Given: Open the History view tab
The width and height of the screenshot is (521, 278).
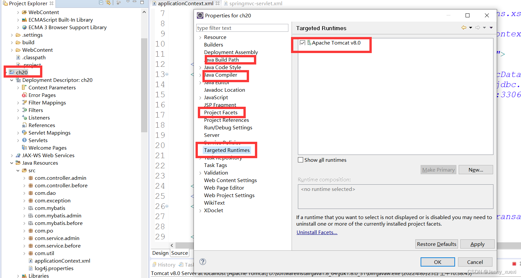Looking at the screenshot, I should (x=163, y=265).
